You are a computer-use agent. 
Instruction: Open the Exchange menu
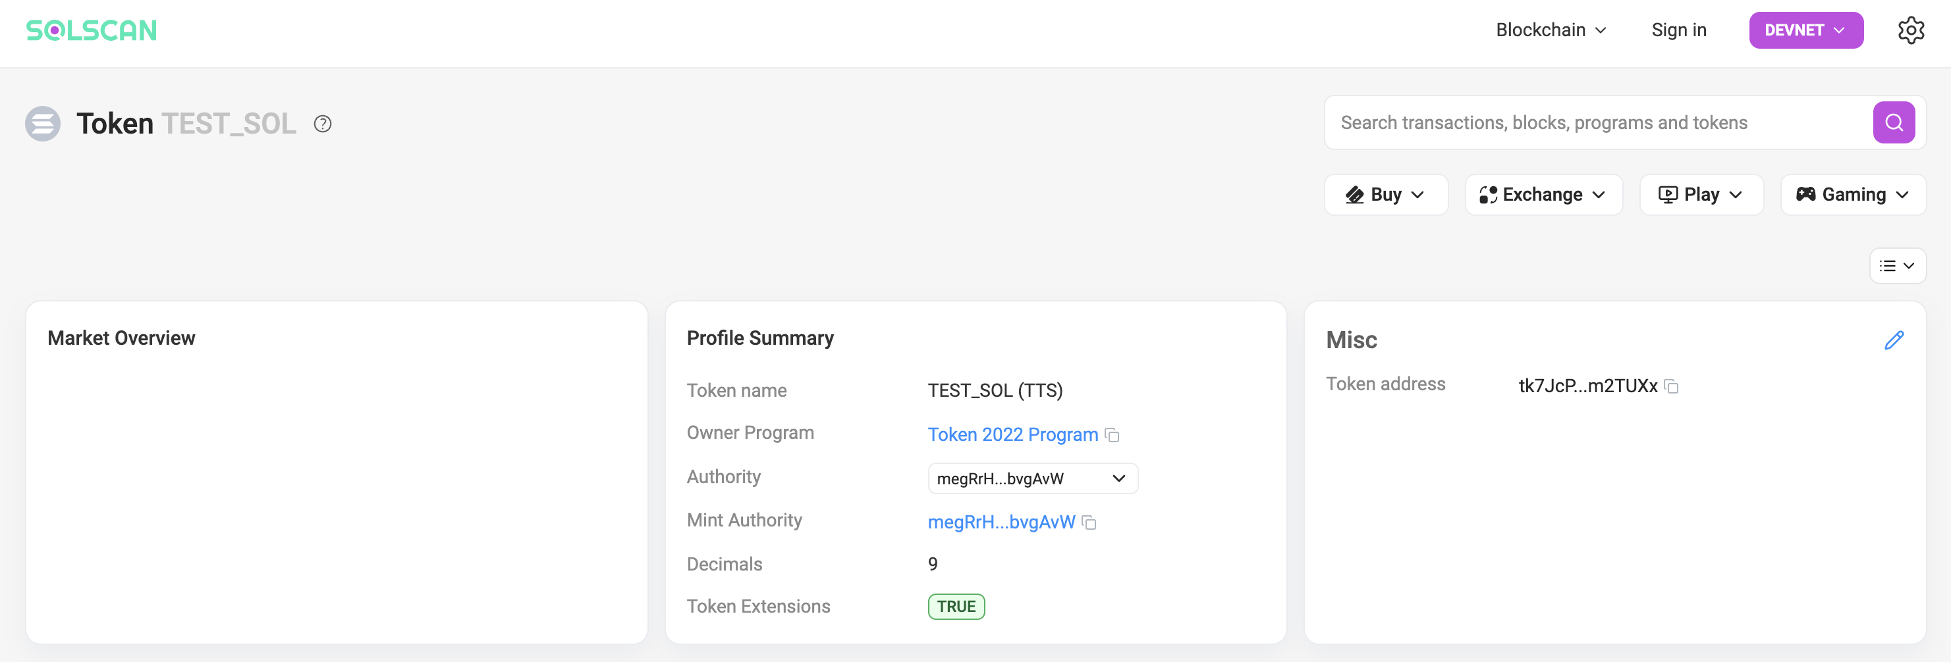1543,195
